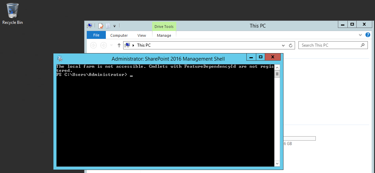Open the Recycle Bin desktop icon

13,14
